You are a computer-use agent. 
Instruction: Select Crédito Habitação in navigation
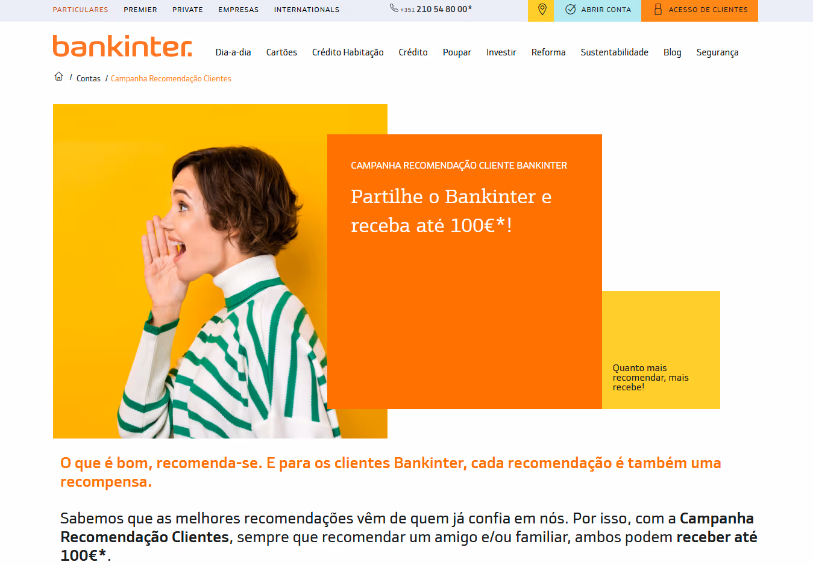click(348, 52)
